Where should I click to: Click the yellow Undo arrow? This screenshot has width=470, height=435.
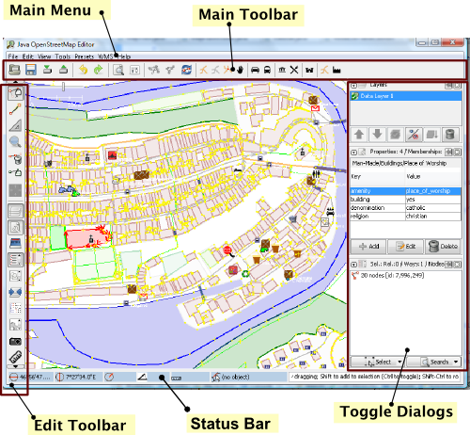[x=83, y=70]
